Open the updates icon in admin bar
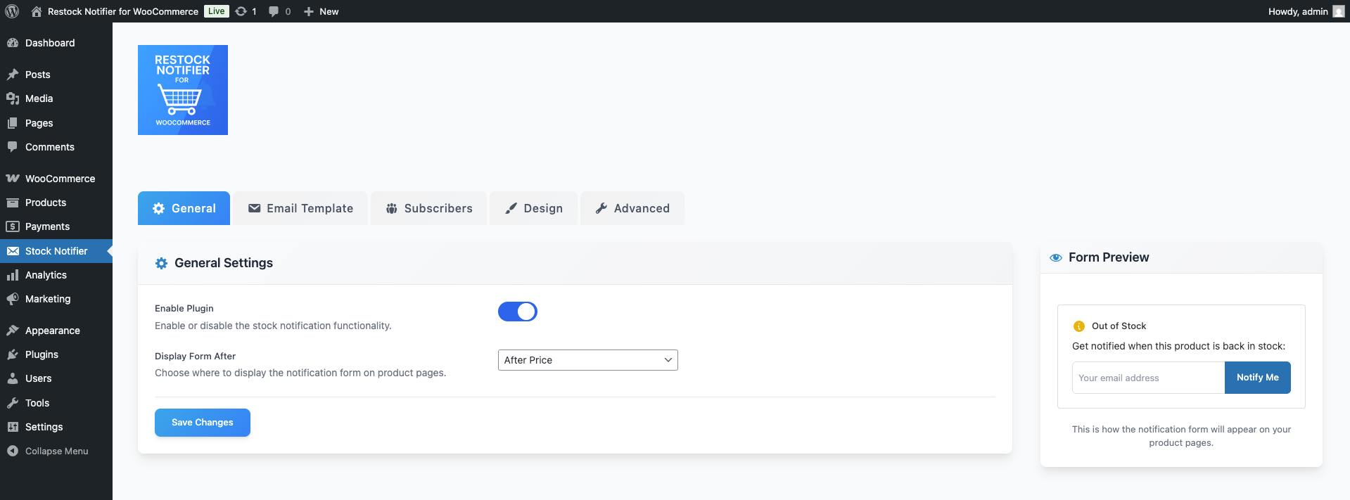Image resolution: width=1350 pixels, height=500 pixels. [241, 11]
